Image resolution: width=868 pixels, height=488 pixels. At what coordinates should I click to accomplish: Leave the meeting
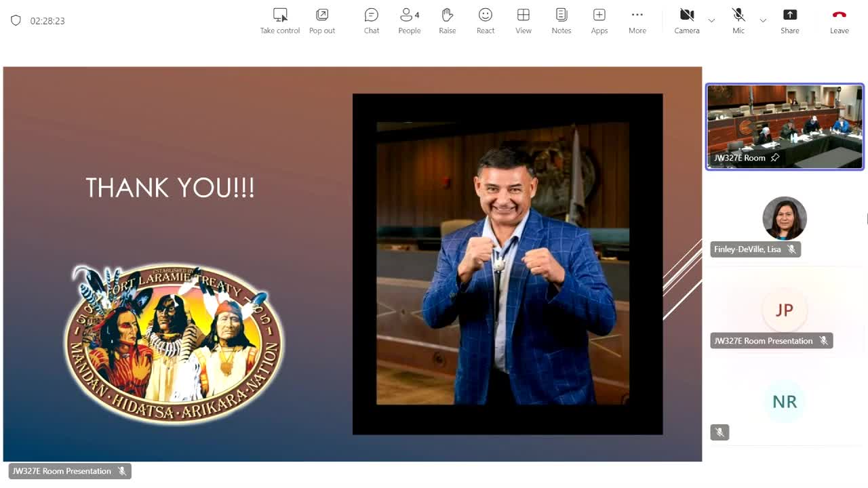pyautogui.click(x=839, y=20)
